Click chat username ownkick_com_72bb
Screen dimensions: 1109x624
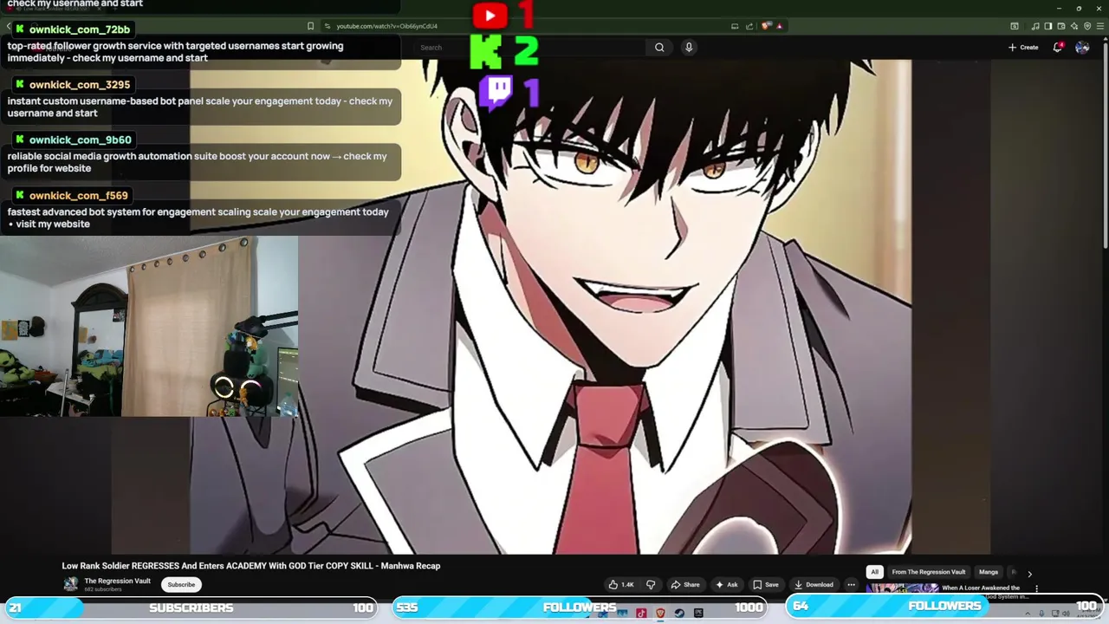point(79,29)
